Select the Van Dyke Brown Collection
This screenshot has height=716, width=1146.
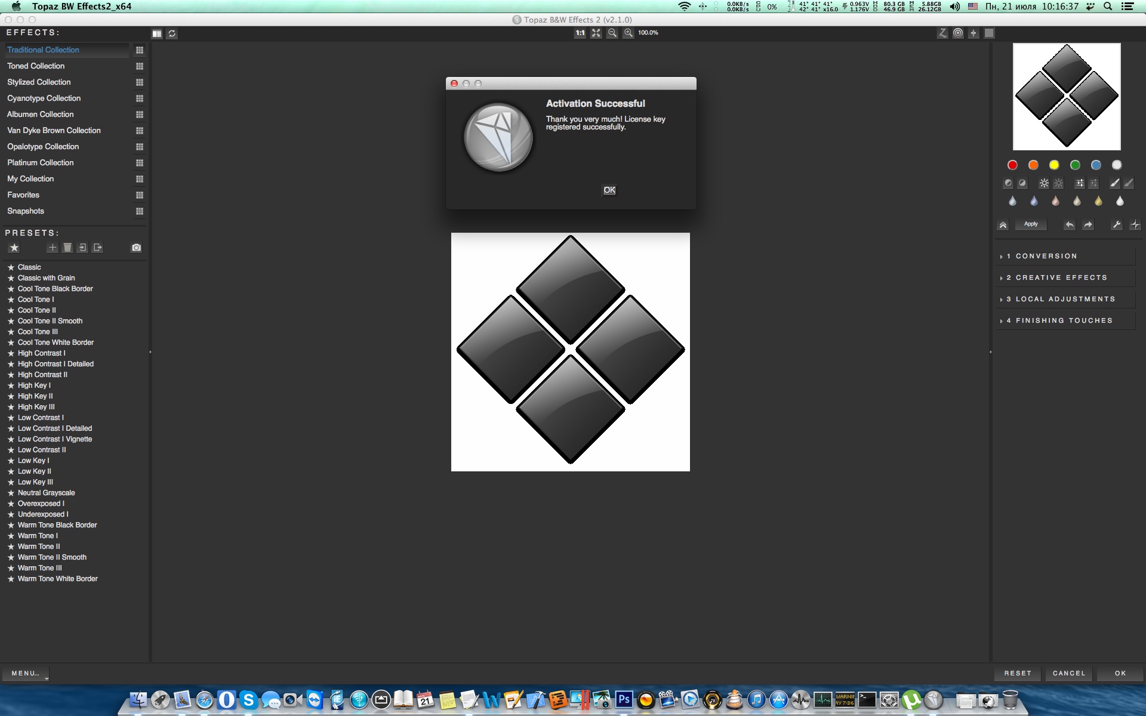54,131
